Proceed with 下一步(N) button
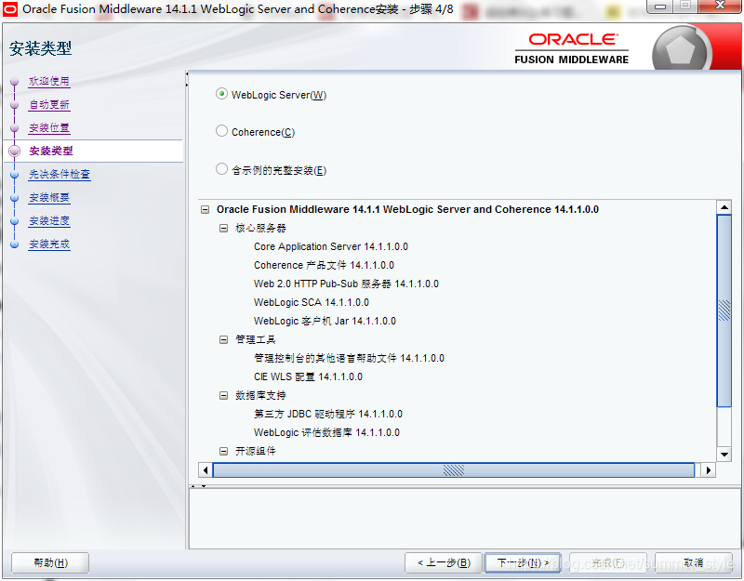The image size is (744, 581). click(523, 563)
